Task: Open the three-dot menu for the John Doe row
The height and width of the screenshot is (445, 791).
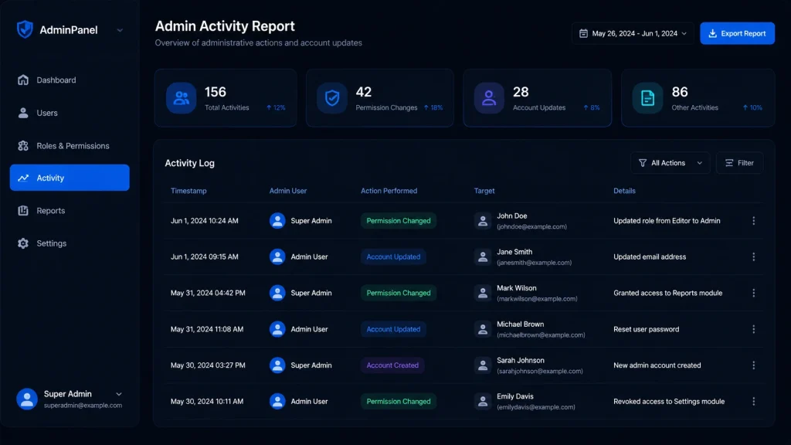Action: pyautogui.click(x=754, y=220)
